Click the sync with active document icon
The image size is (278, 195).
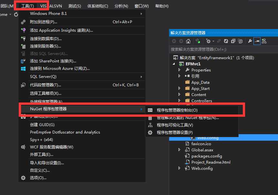point(219,41)
